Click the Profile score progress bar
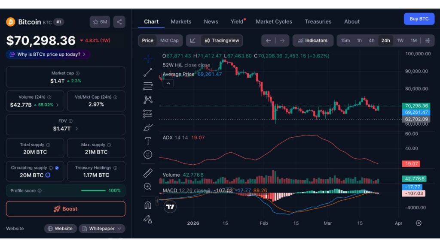The width and height of the screenshot is (440, 247). pyautogui.click(x=95, y=190)
